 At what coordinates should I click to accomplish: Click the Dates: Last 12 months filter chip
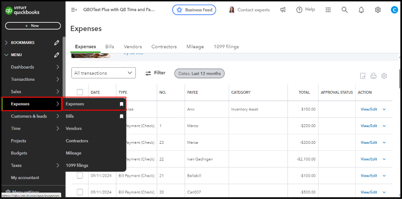[199, 73]
